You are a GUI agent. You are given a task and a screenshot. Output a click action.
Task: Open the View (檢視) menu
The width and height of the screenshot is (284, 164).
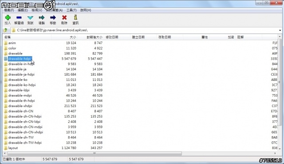point(37,10)
